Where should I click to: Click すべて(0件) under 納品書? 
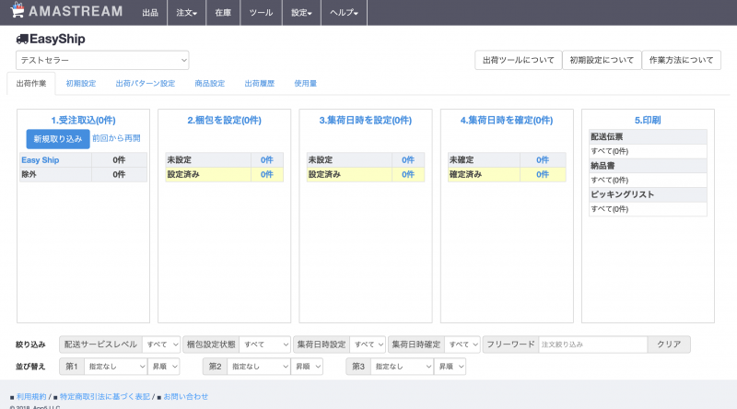(610, 180)
